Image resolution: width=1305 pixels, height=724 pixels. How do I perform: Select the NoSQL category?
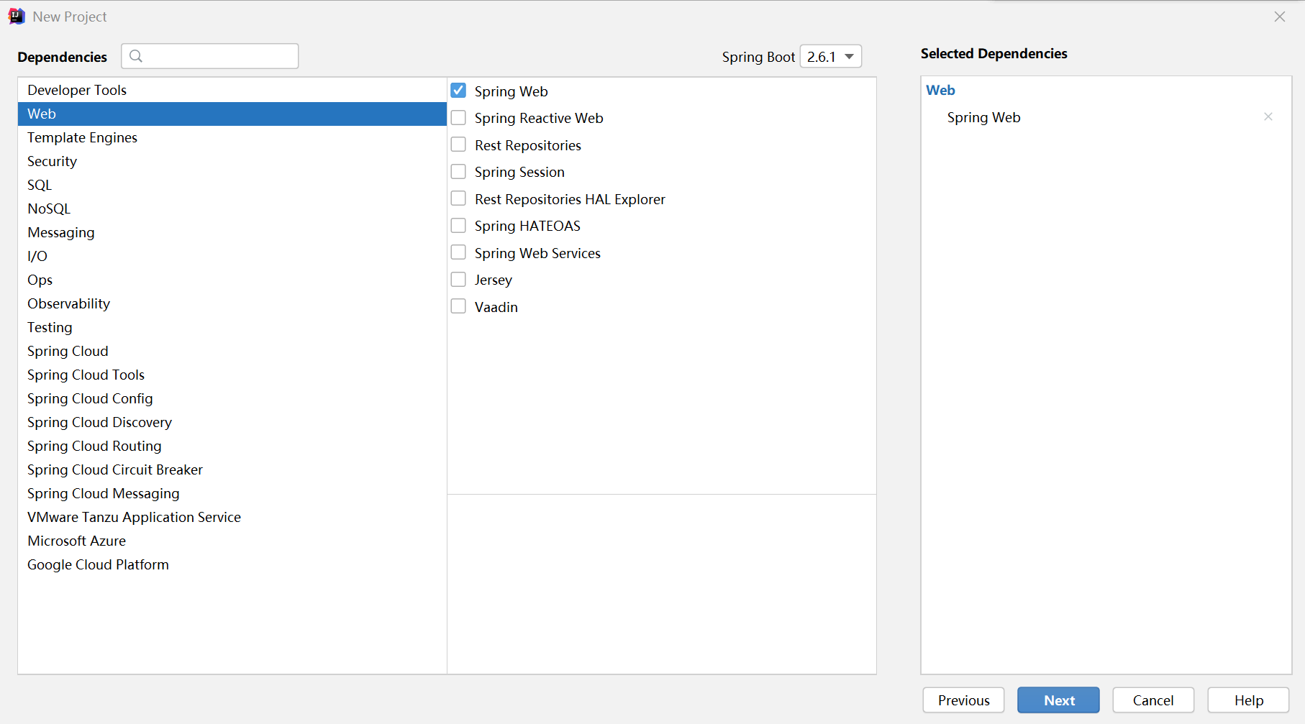pos(232,209)
